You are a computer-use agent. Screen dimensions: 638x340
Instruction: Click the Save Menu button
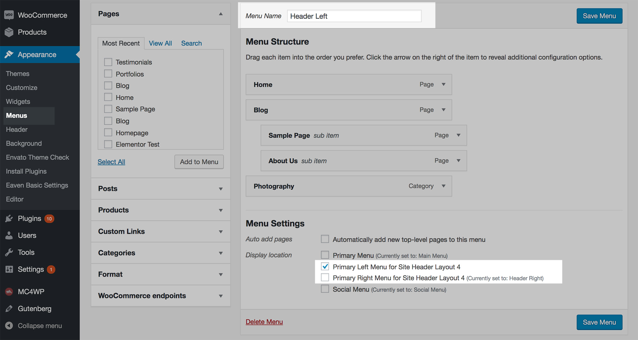(x=599, y=16)
